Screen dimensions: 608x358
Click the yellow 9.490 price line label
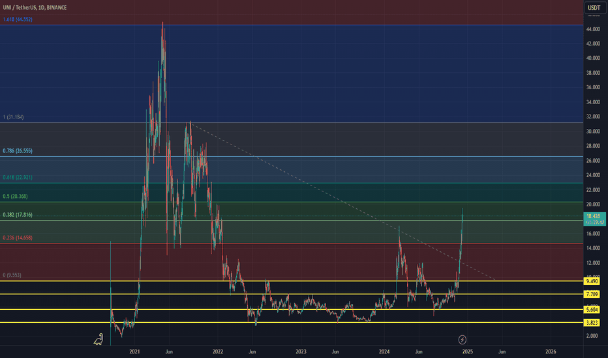pos(592,281)
